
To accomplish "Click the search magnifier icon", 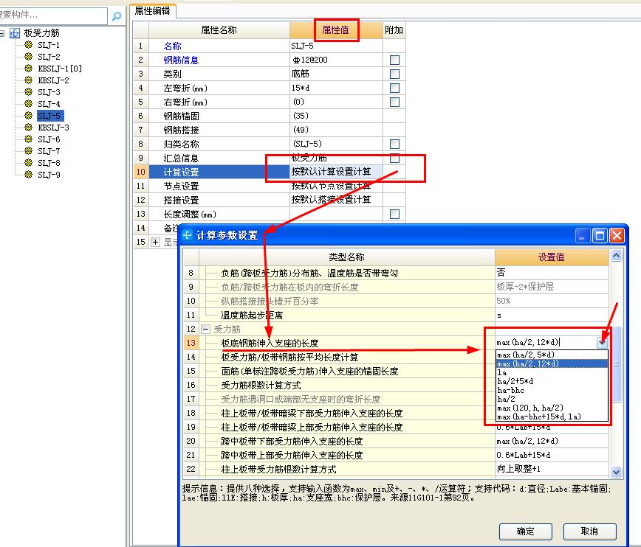I will (117, 16).
